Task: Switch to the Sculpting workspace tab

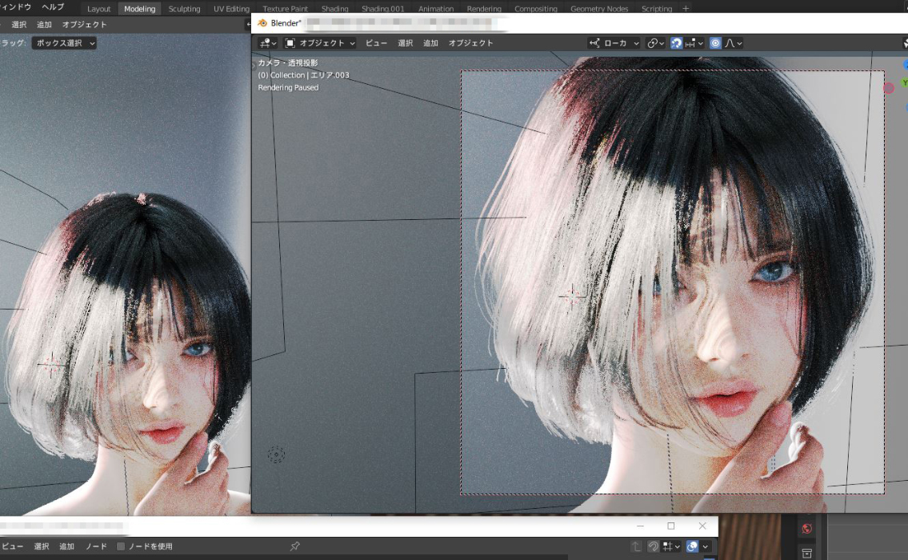Action: 184,9
